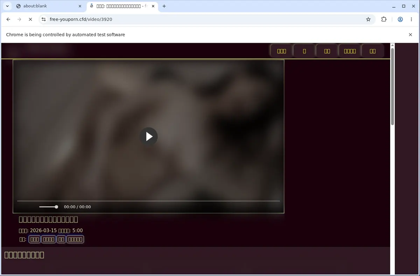420x276 pixels.
Task: Select the three-character tag below the video
Action: [x=34, y=239]
